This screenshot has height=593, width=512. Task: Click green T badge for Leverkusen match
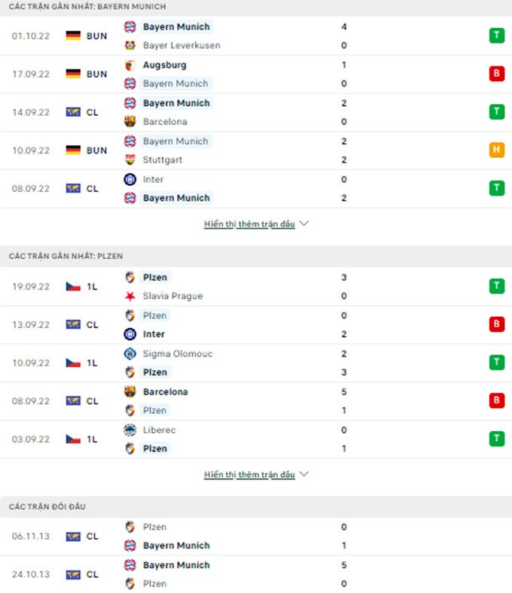(x=496, y=35)
